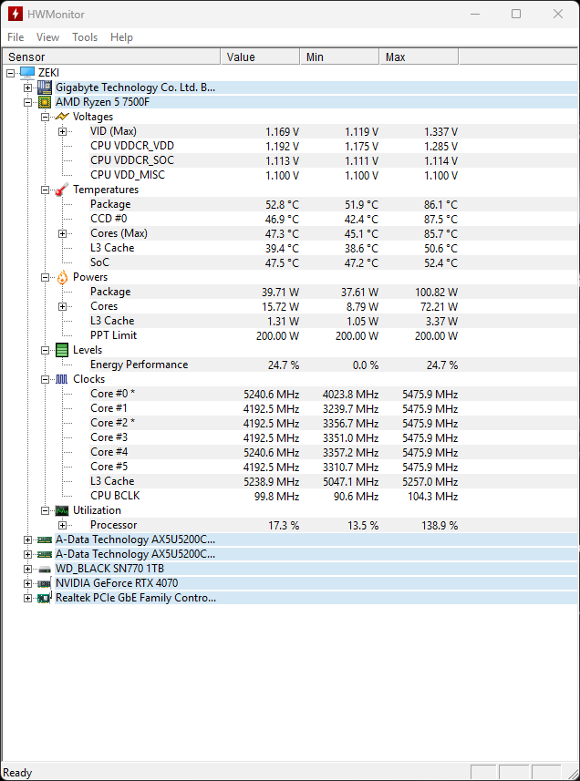Click the Sensor column header
The width and height of the screenshot is (580, 781).
(111, 57)
